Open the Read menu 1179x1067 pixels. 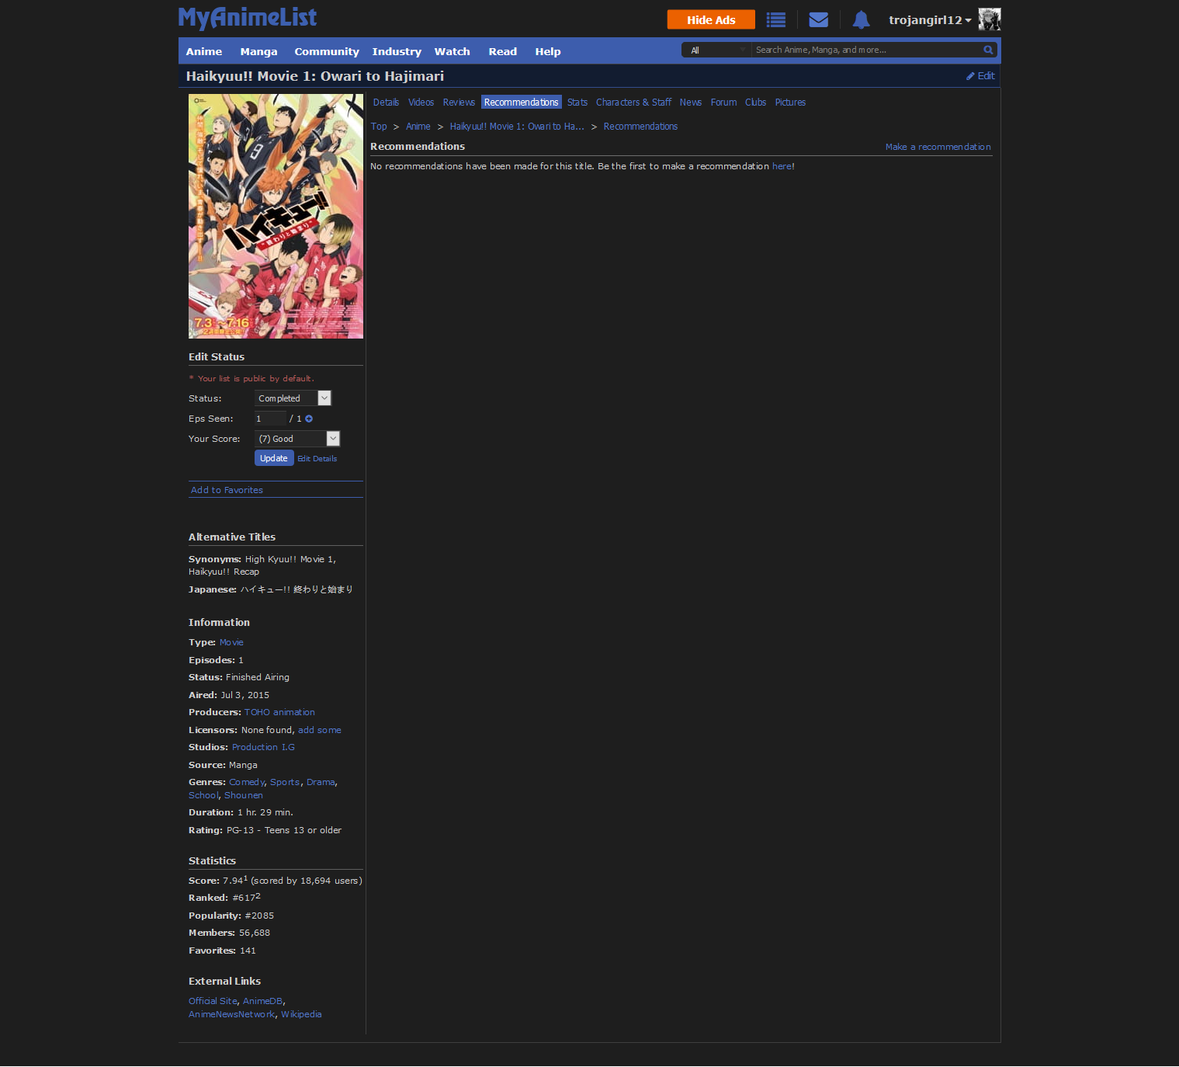502,51
